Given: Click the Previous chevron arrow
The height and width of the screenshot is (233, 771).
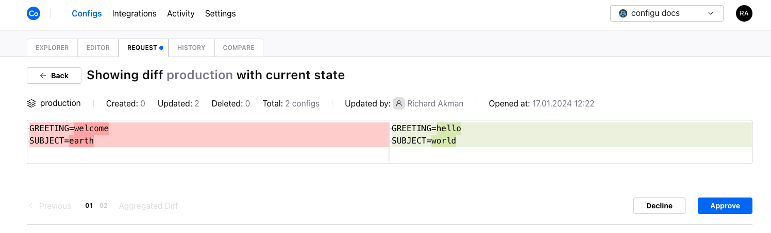Looking at the screenshot, I should click(x=31, y=206).
